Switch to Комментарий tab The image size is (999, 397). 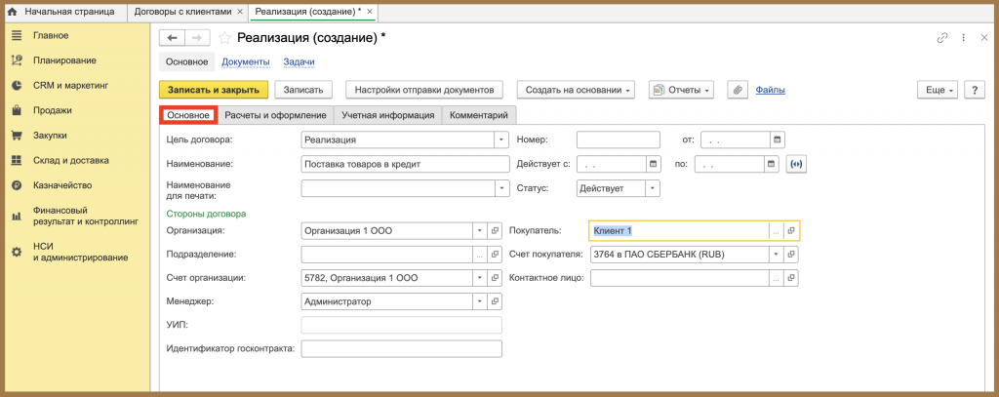pos(478,115)
